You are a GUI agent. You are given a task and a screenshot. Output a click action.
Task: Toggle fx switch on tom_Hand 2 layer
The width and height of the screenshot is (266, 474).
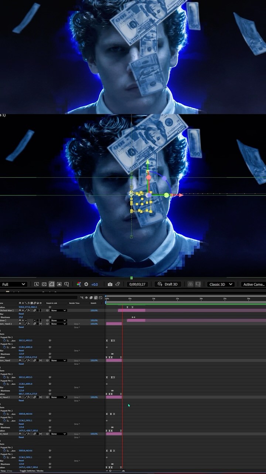[x=29, y=324]
